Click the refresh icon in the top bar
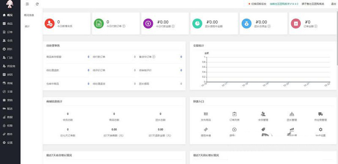The image size is (338, 164). [37, 4]
